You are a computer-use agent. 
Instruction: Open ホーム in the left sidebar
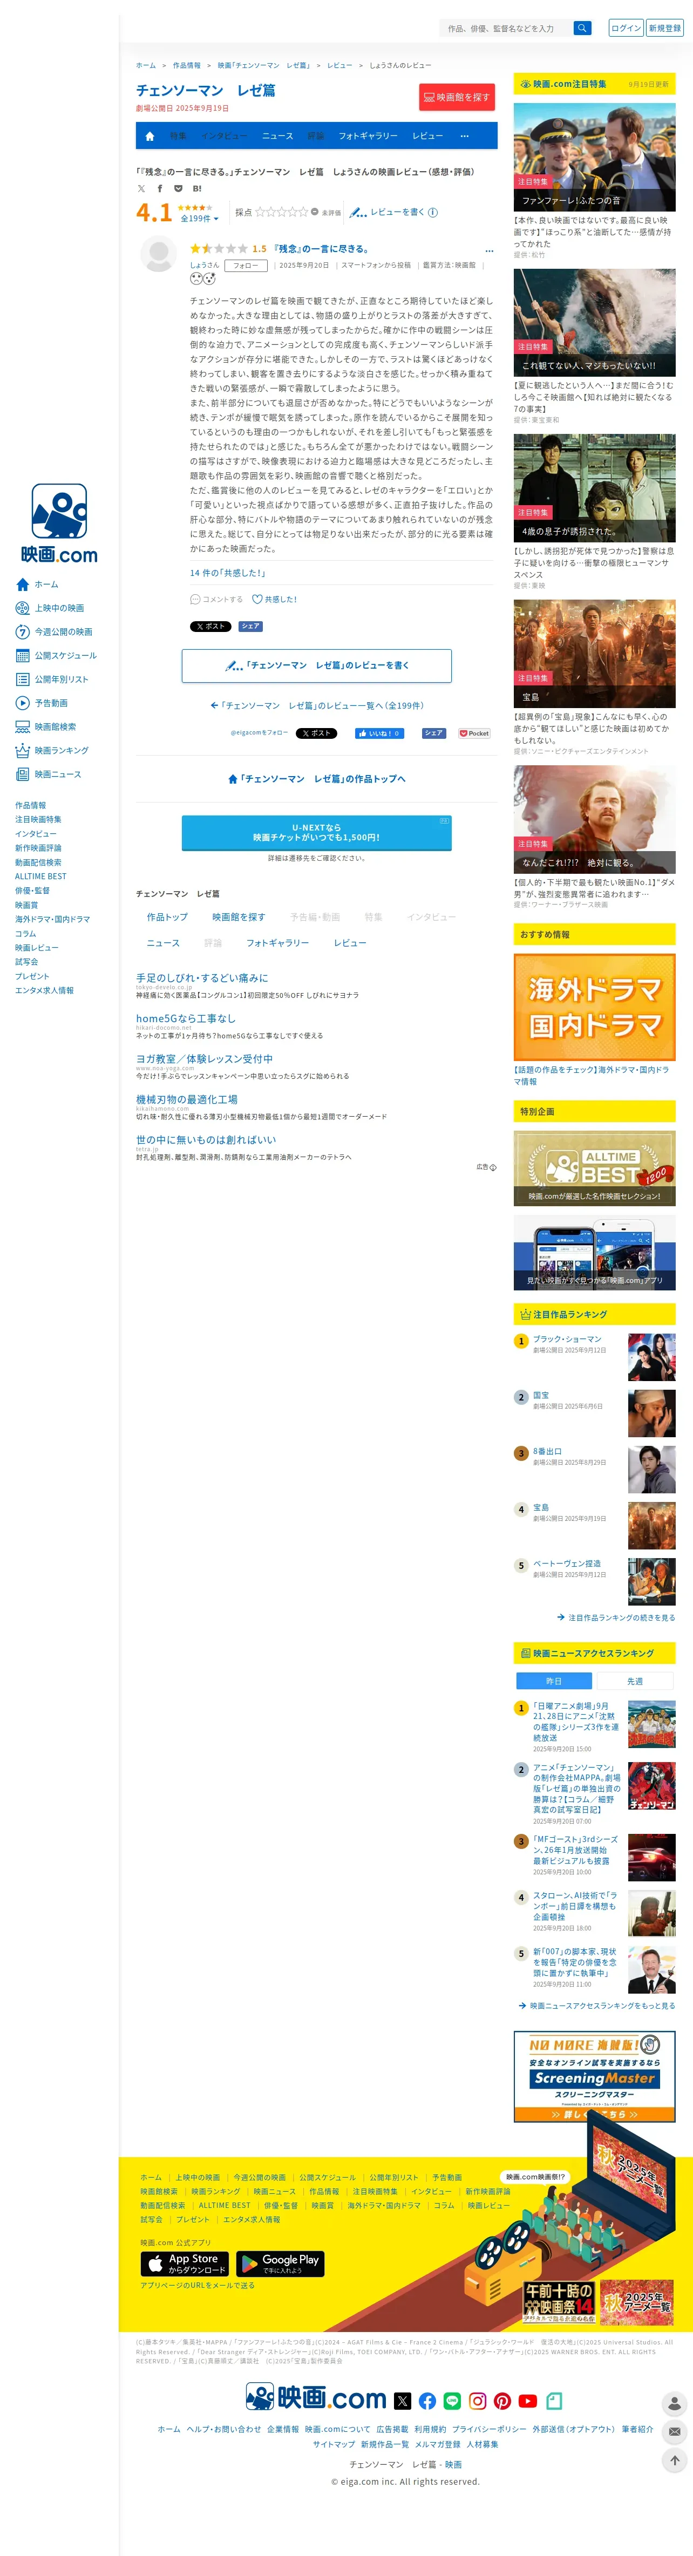[x=38, y=584]
